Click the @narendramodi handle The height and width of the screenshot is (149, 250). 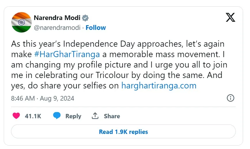57,28
